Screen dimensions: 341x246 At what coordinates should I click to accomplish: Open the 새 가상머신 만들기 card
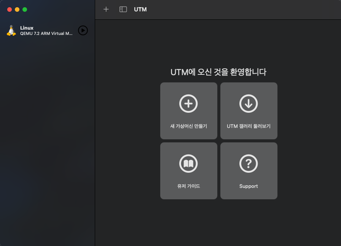(188, 110)
